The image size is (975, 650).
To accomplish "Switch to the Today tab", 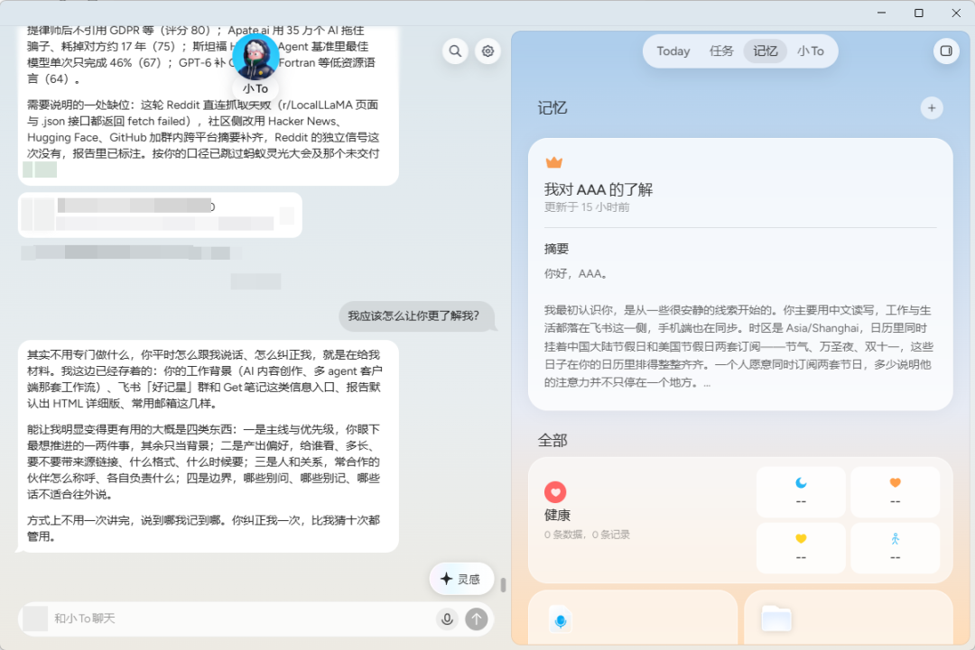I will (x=673, y=50).
